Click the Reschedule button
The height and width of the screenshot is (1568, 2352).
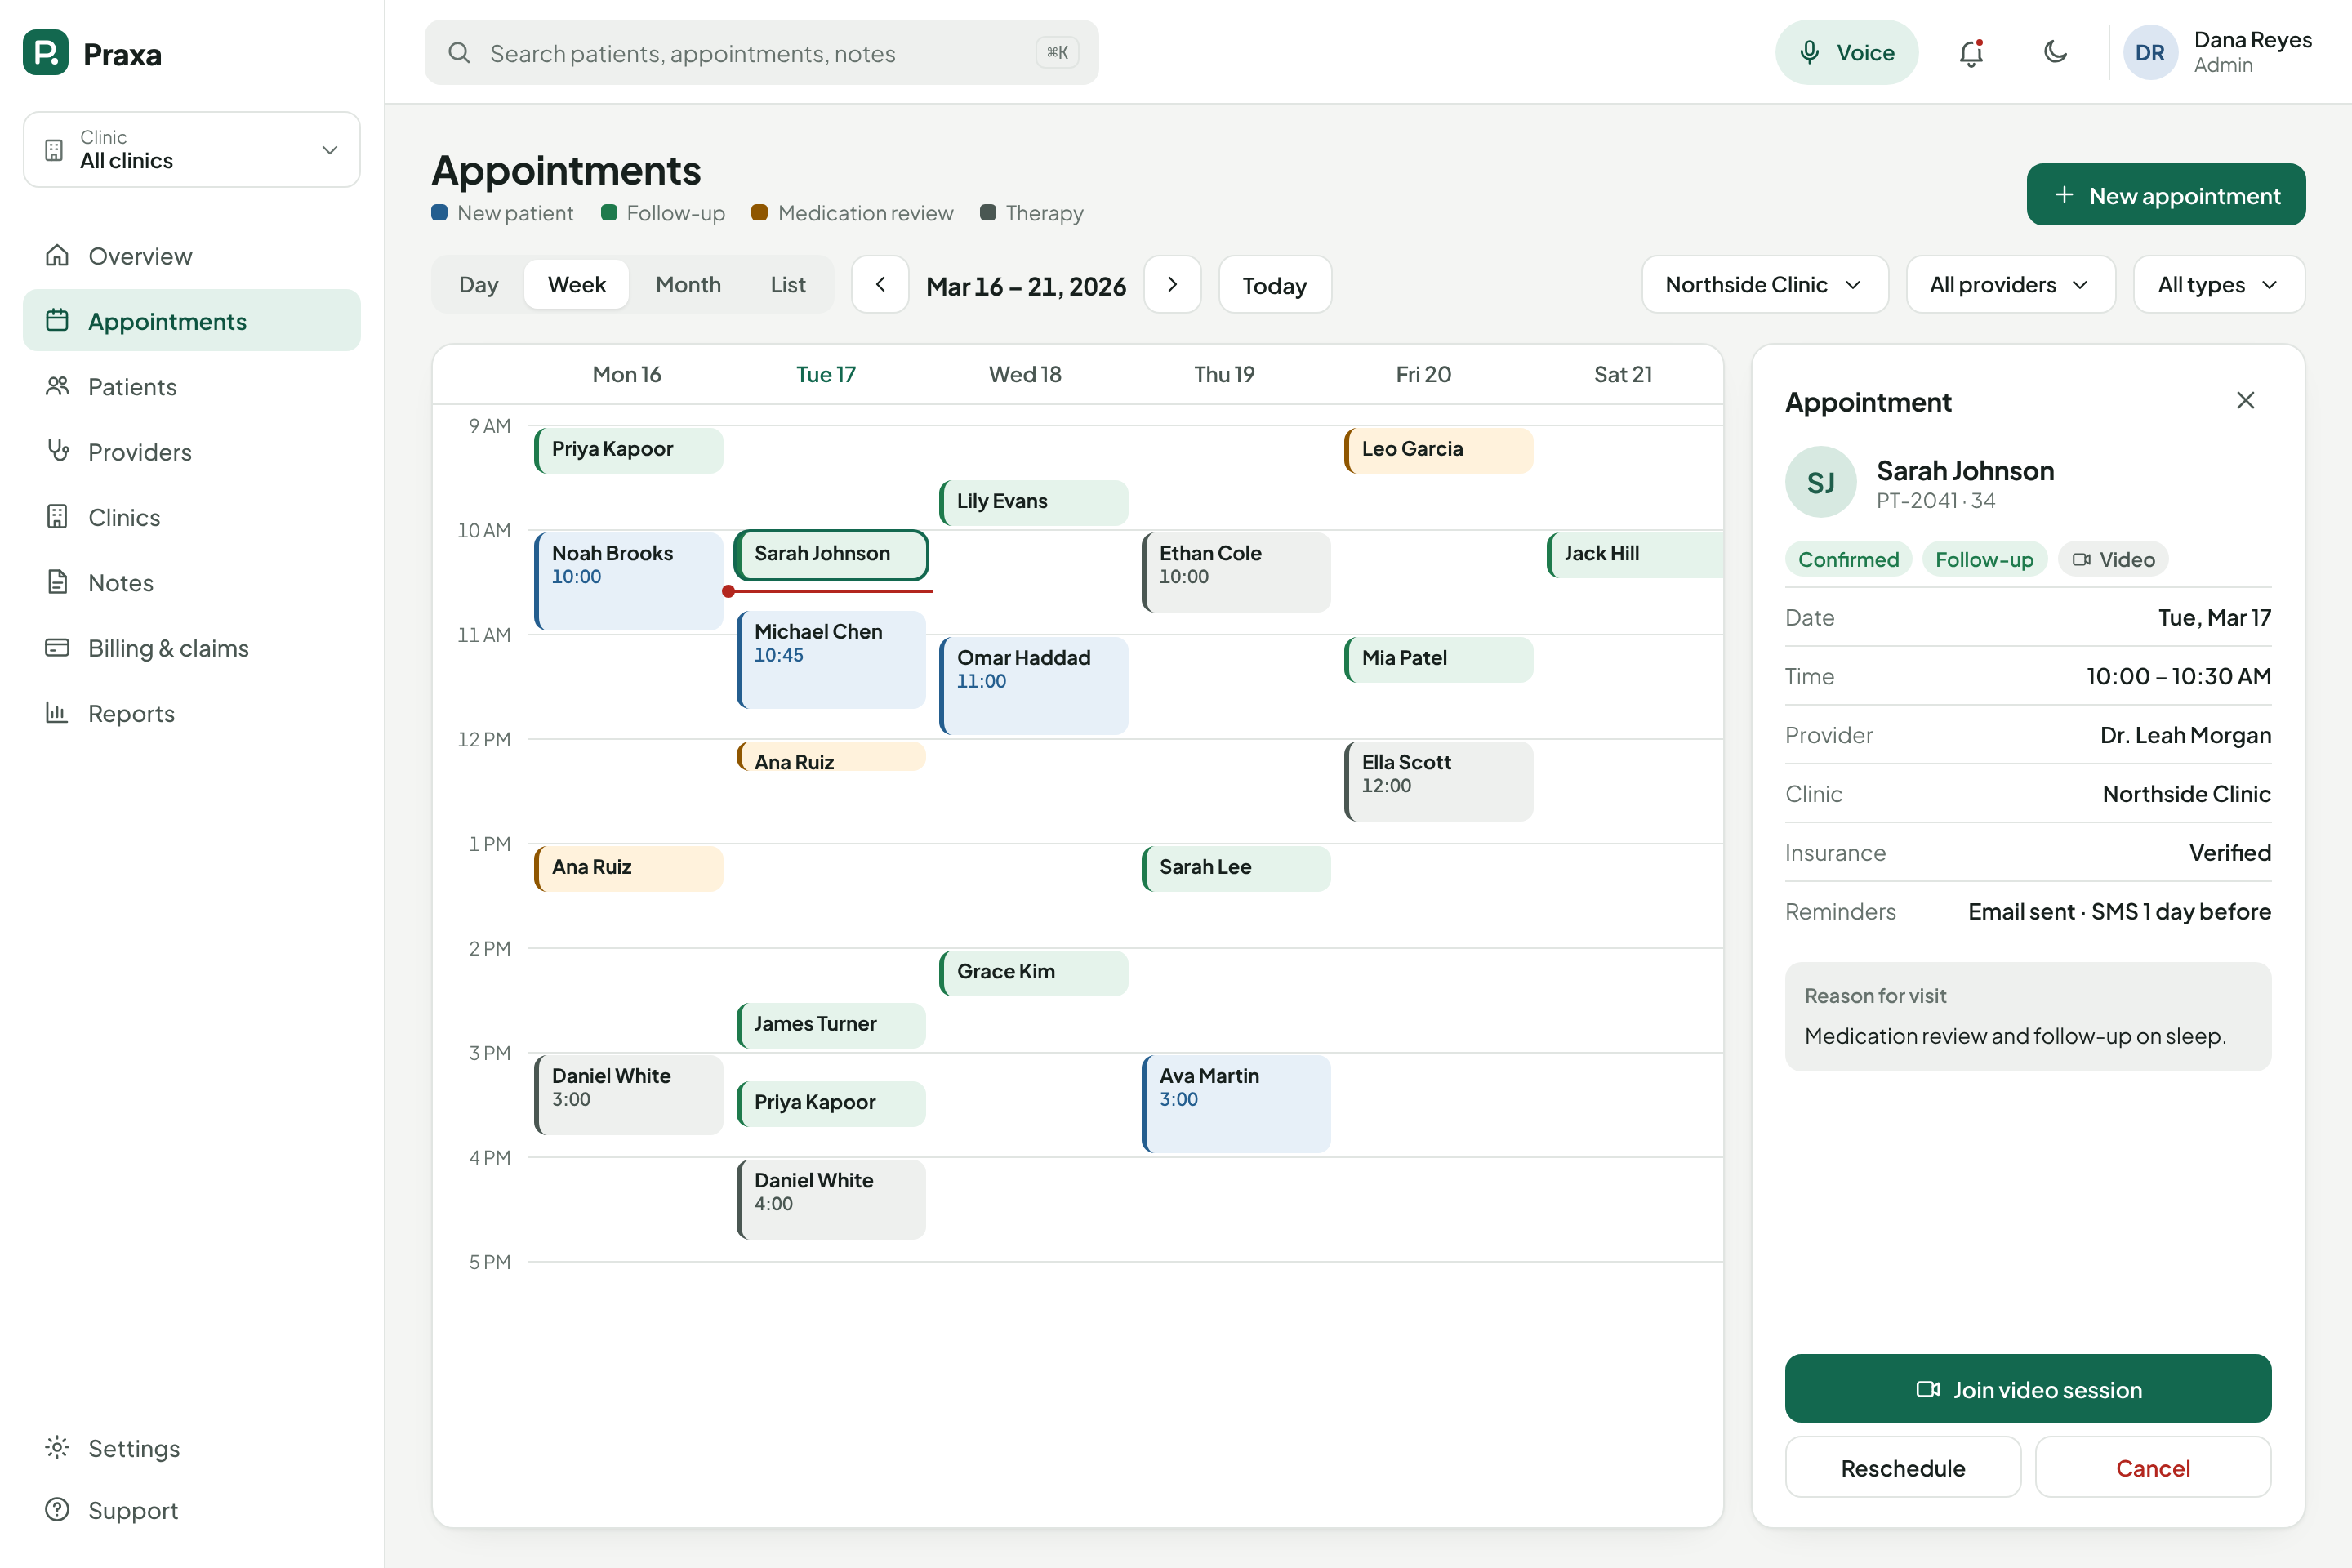click(1903, 1468)
